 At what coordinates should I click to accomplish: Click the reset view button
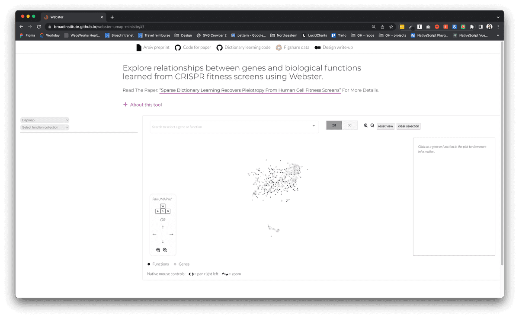pyautogui.click(x=385, y=126)
